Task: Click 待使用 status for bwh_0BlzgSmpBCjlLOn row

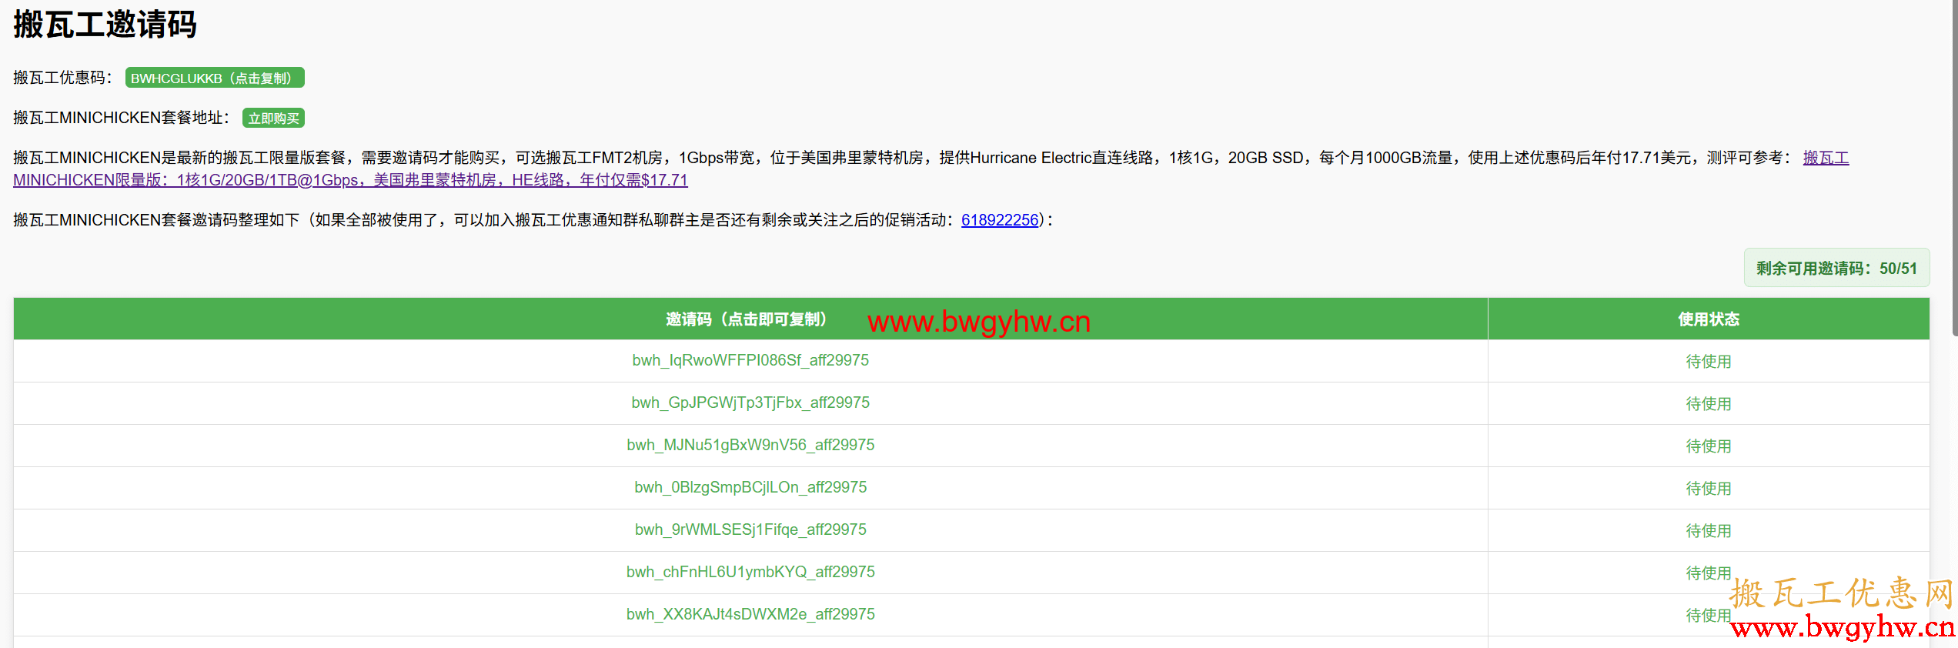Action: coord(1709,488)
